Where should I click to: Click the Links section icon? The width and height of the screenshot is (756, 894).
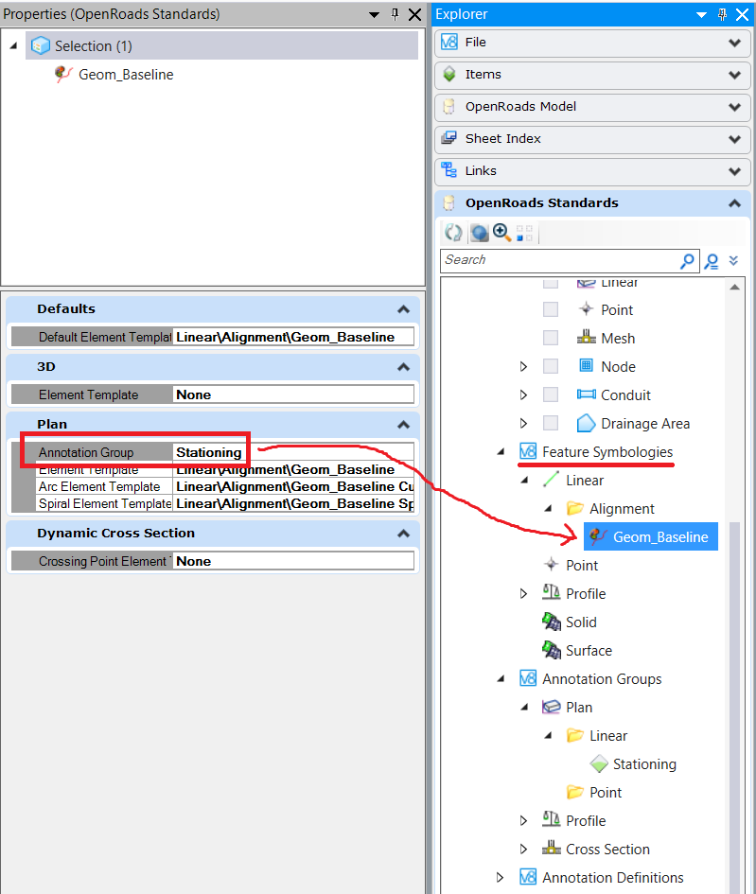[449, 170]
